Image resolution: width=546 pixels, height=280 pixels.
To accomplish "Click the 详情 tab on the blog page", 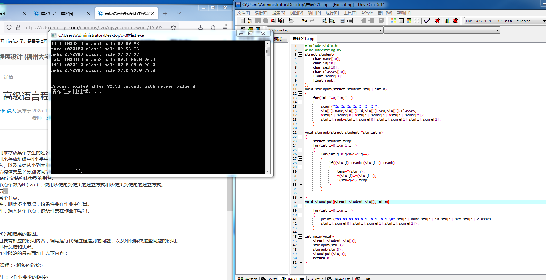I will coord(8,77).
